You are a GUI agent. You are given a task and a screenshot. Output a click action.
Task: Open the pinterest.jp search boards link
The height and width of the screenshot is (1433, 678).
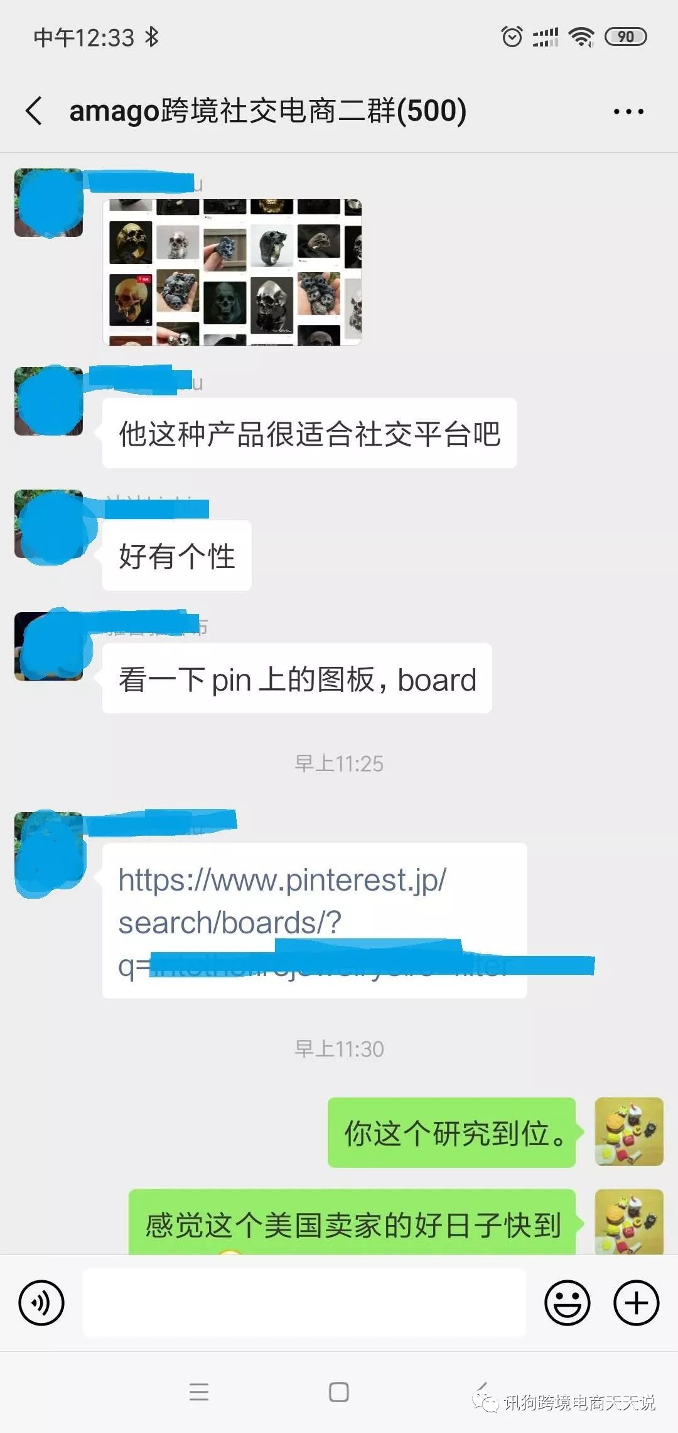click(x=314, y=921)
